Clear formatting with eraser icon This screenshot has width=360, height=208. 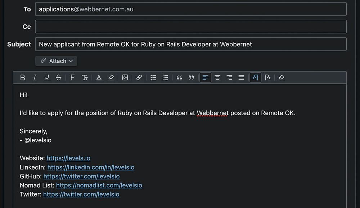pyautogui.click(x=282, y=78)
